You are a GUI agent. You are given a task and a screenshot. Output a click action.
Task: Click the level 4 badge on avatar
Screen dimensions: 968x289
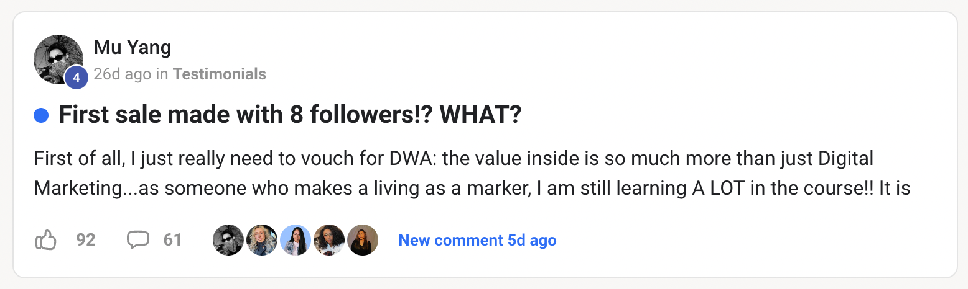coord(76,78)
